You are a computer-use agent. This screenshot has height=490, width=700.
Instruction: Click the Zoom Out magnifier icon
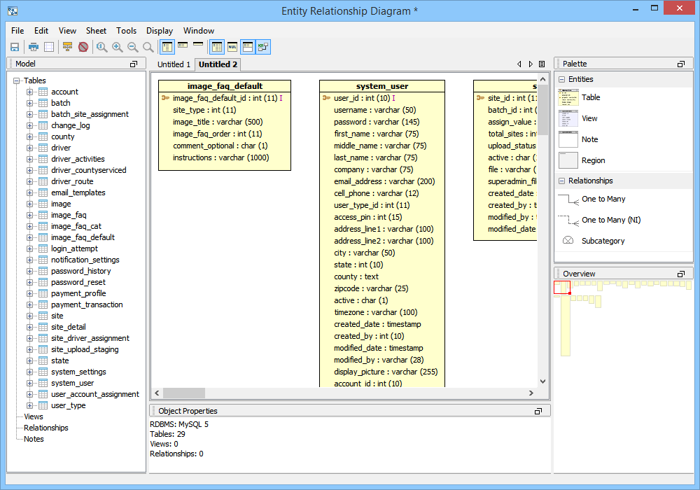coord(132,47)
